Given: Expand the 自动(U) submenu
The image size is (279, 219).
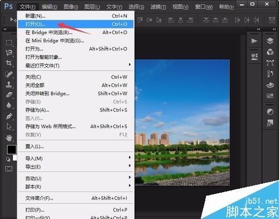Looking at the screenshot, I should 76,178.
